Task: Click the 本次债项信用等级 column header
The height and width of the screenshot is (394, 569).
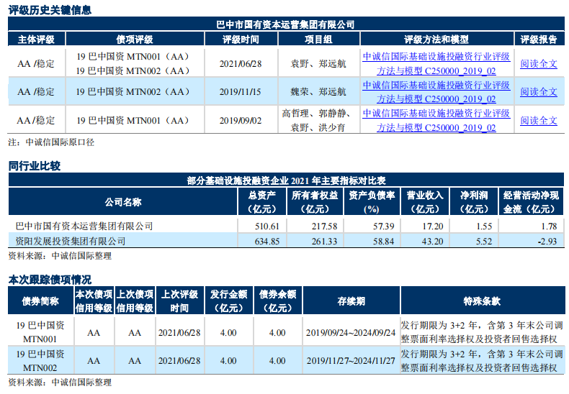Action: (94, 301)
